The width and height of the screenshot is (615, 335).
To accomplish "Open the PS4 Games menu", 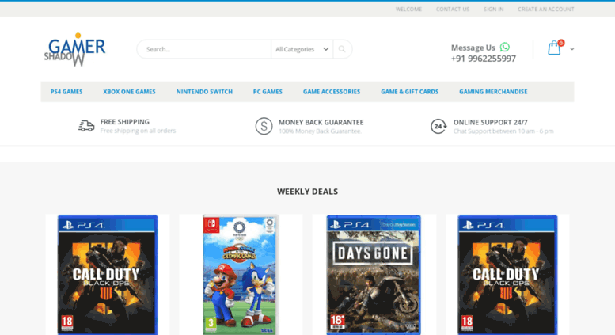I will pos(66,92).
